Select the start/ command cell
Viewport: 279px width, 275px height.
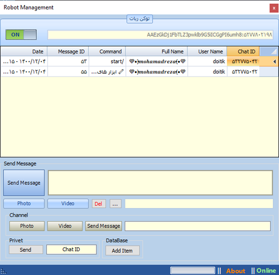click(107, 61)
